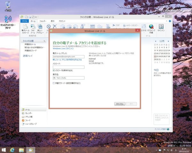
Task: Toggle the save password checkbox
Action: click(x=54, y=70)
